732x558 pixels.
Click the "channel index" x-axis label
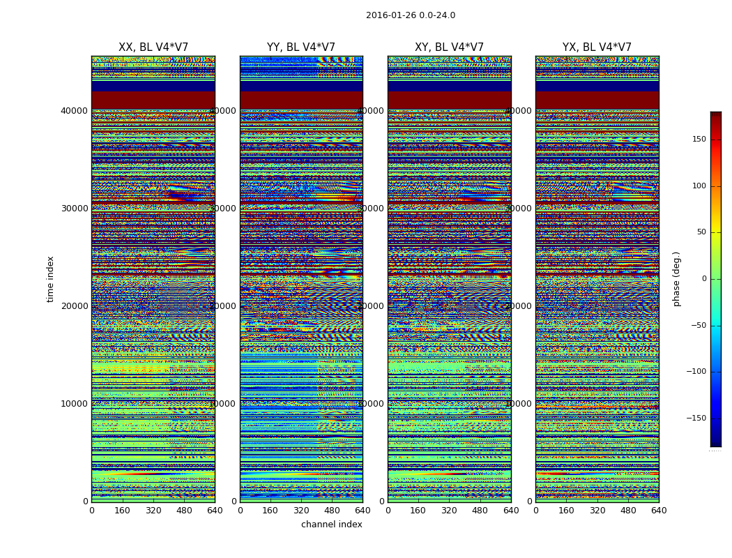click(331, 525)
